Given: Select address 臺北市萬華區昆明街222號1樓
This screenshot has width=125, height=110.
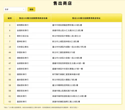Looking at the screenshot, I should click(65, 85).
